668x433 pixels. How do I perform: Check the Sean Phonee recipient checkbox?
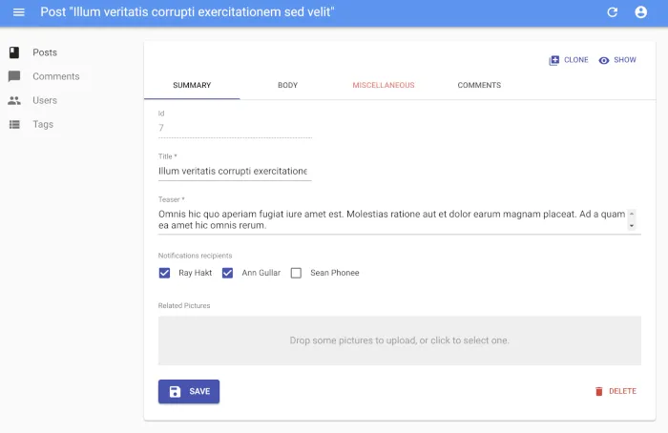(x=296, y=273)
